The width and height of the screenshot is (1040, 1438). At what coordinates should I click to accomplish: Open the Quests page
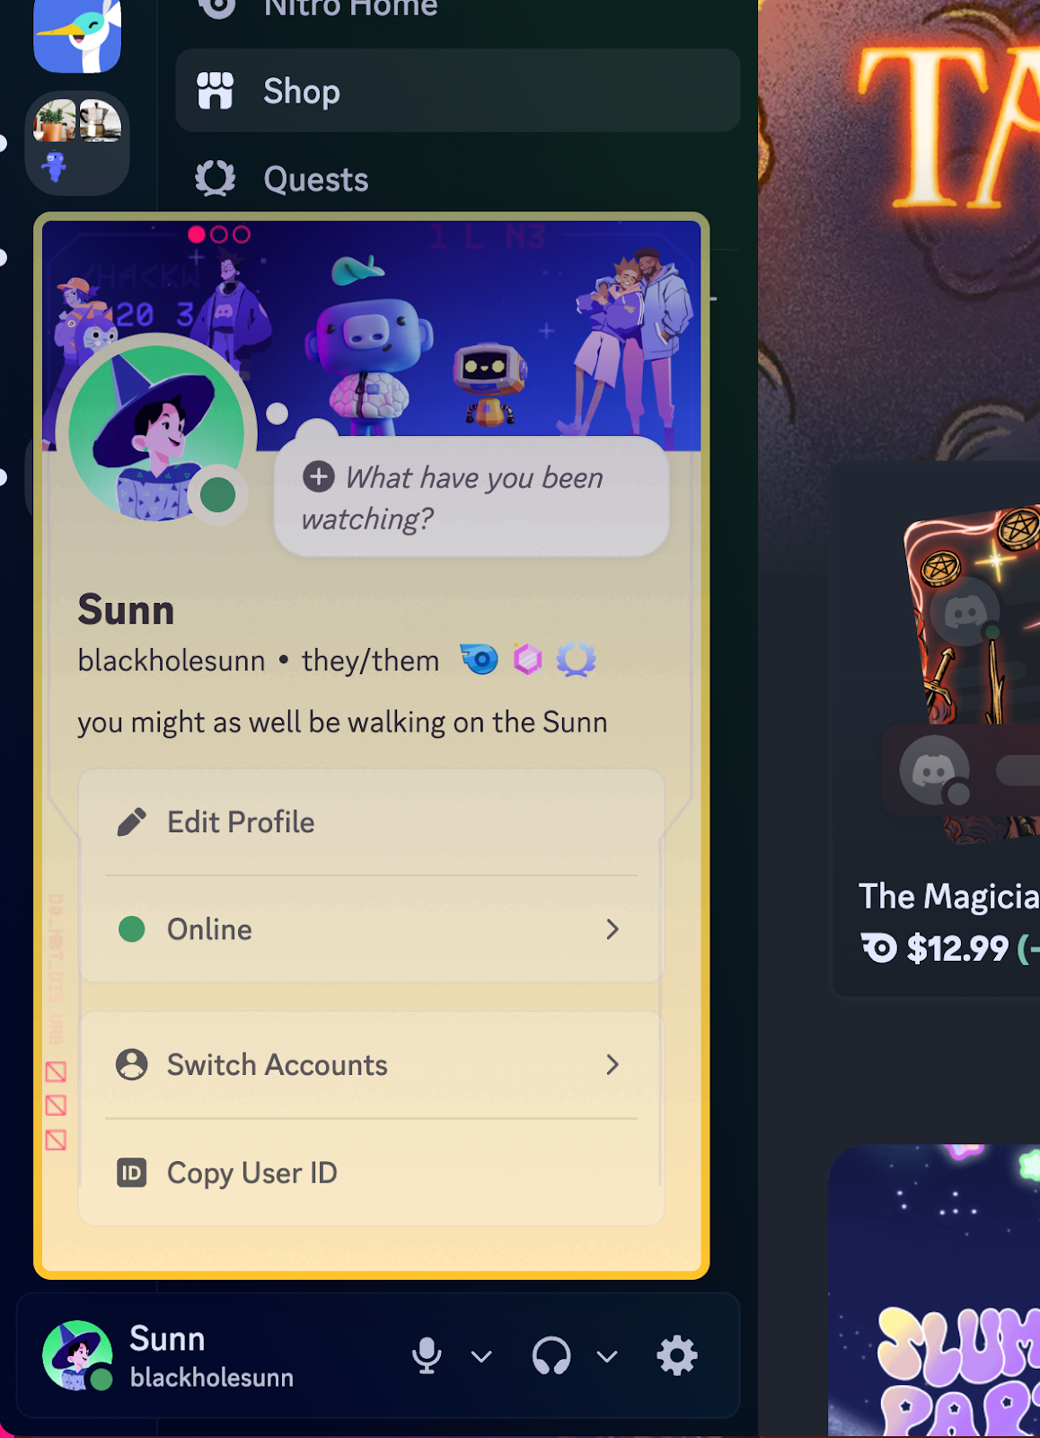point(457,179)
